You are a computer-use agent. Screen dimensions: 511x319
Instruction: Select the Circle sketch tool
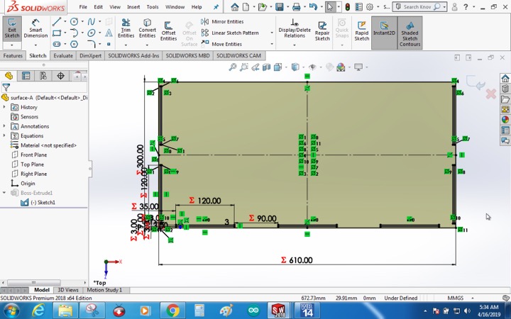pos(75,22)
